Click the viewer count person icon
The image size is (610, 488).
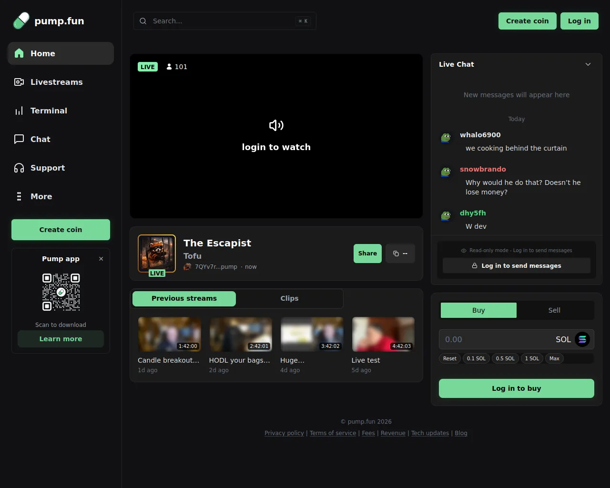pos(169,67)
